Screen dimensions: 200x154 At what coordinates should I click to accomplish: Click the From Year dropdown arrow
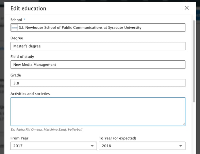[92, 146]
